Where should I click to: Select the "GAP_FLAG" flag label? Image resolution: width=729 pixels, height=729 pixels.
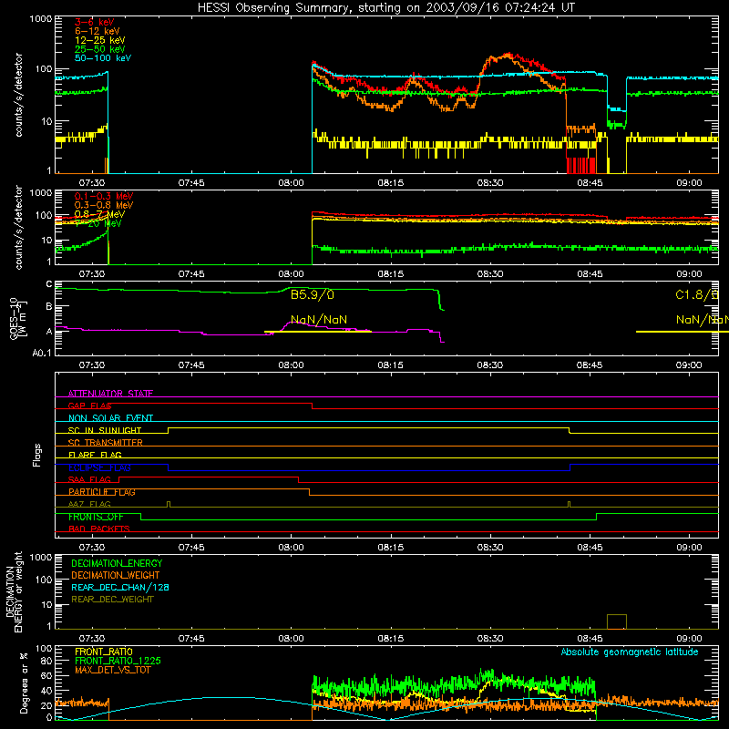click(89, 406)
